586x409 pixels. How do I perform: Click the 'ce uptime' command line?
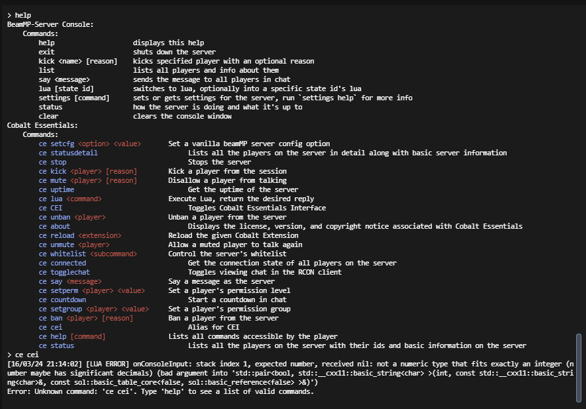pos(56,189)
